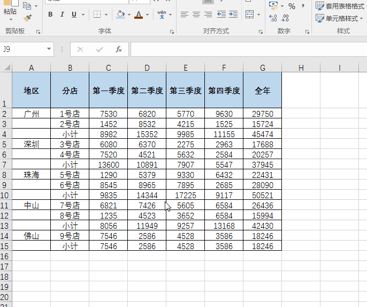Viewport: 367px width, 307px height.
Task: Select cell containing 佛山
Action: [x=32, y=236]
